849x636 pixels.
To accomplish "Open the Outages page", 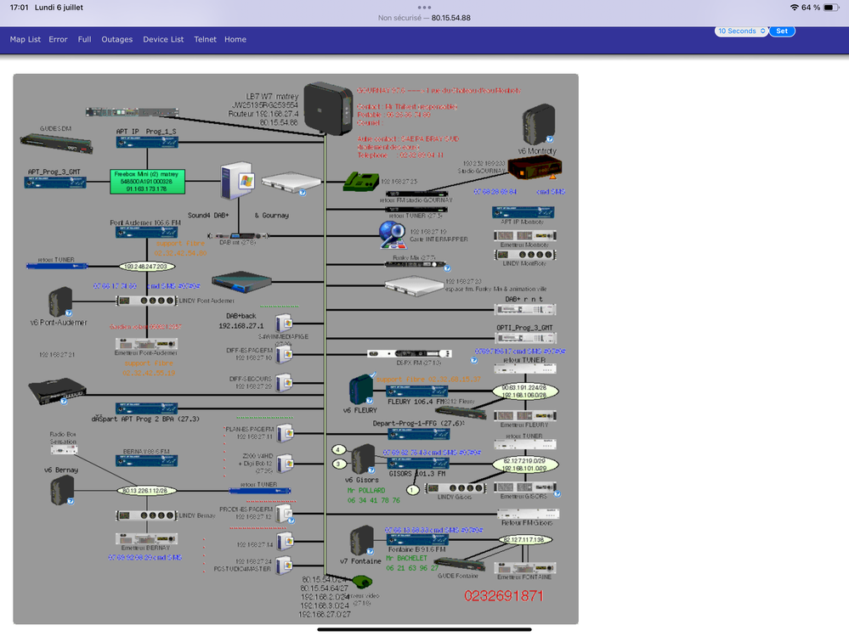I will tap(117, 39).
